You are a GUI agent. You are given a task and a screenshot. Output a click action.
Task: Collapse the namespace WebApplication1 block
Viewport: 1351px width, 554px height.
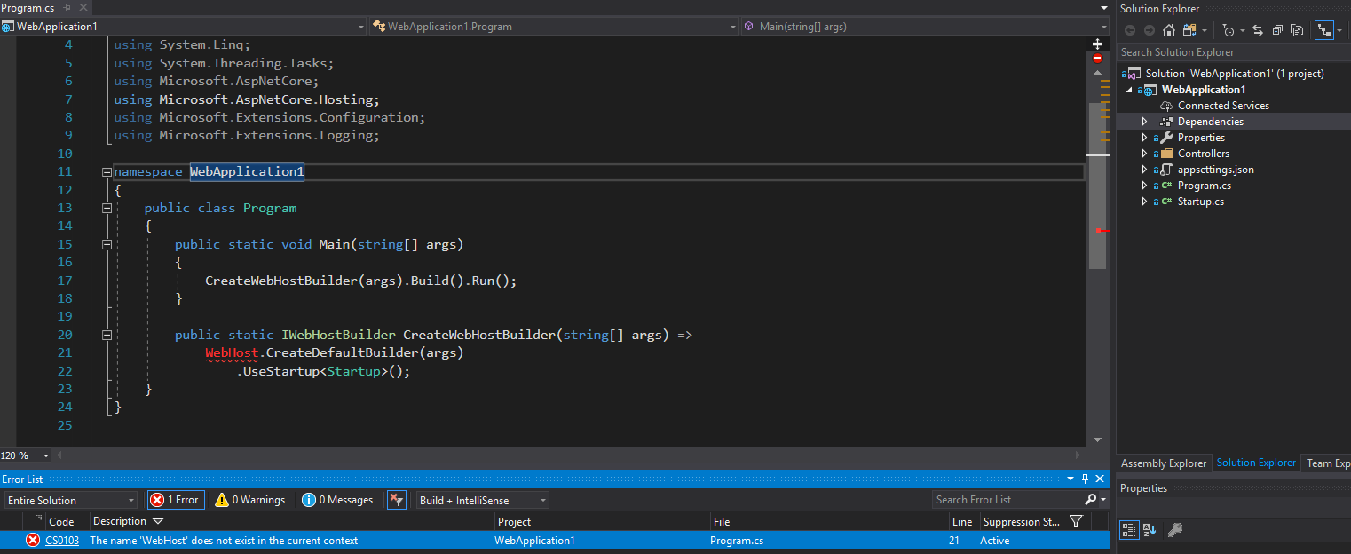click(107, 172)
